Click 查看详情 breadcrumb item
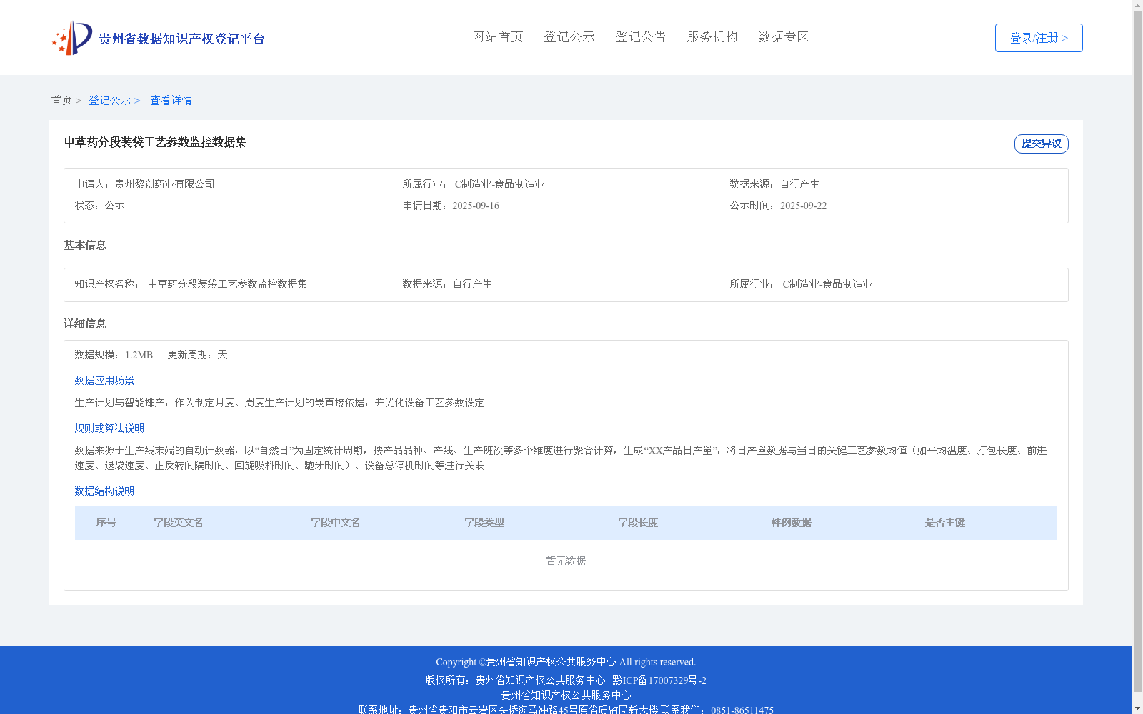 pyautogui.click(x=171, y=101)
